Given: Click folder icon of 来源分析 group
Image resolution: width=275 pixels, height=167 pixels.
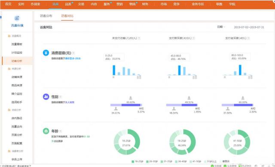Looking at the screenshot, I should (9, 69).
